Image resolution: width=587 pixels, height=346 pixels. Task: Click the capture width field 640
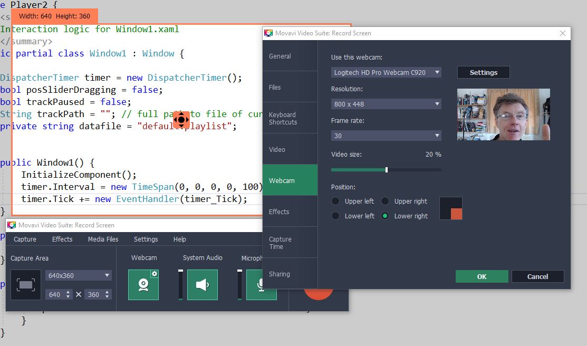tap(55, 294)
